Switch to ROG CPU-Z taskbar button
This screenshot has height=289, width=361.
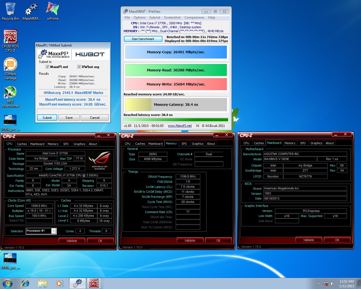[x=94, y=283]
